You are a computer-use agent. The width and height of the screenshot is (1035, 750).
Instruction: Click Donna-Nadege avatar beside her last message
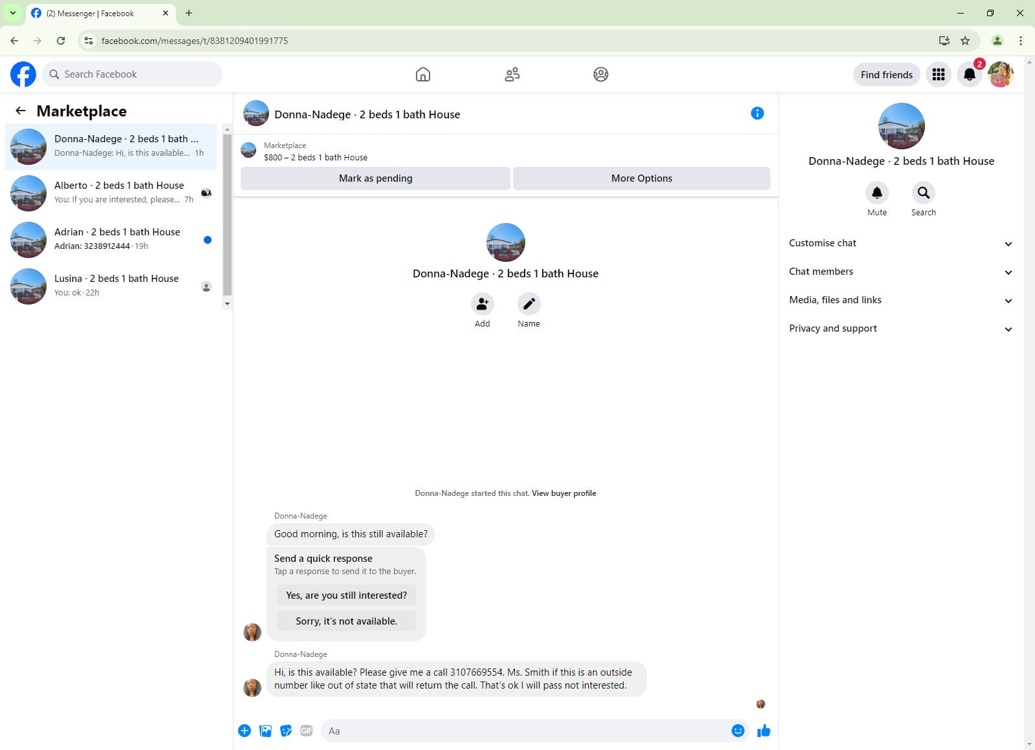coord(252,687)
